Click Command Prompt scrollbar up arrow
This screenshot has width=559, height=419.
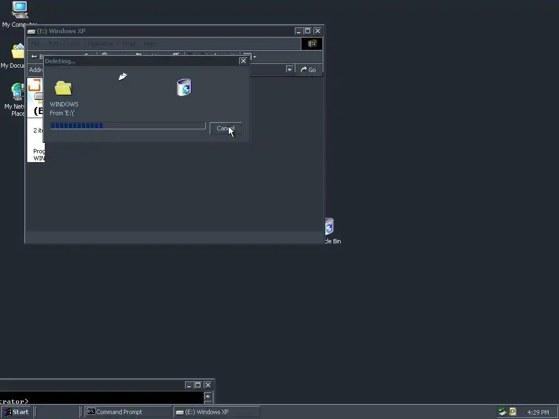208,396
